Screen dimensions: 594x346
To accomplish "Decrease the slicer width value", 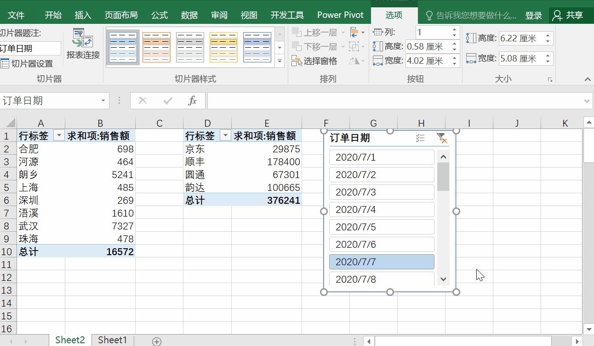I will click(548, 61).
